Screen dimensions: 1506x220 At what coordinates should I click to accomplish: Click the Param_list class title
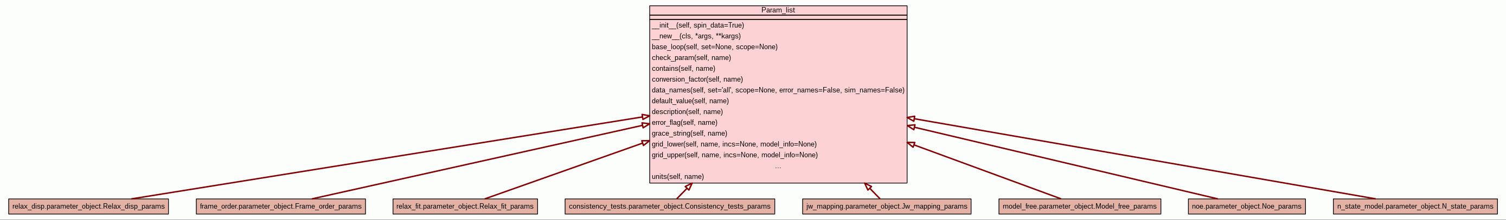778,10
